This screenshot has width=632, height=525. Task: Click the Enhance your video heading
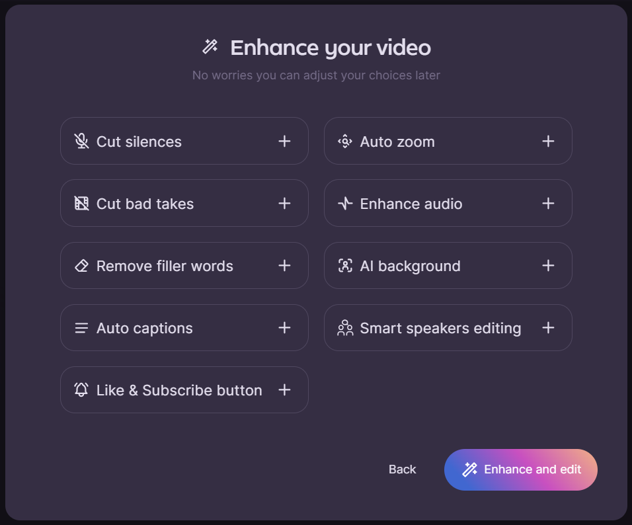pyautogui.click(x=331, y=48)
